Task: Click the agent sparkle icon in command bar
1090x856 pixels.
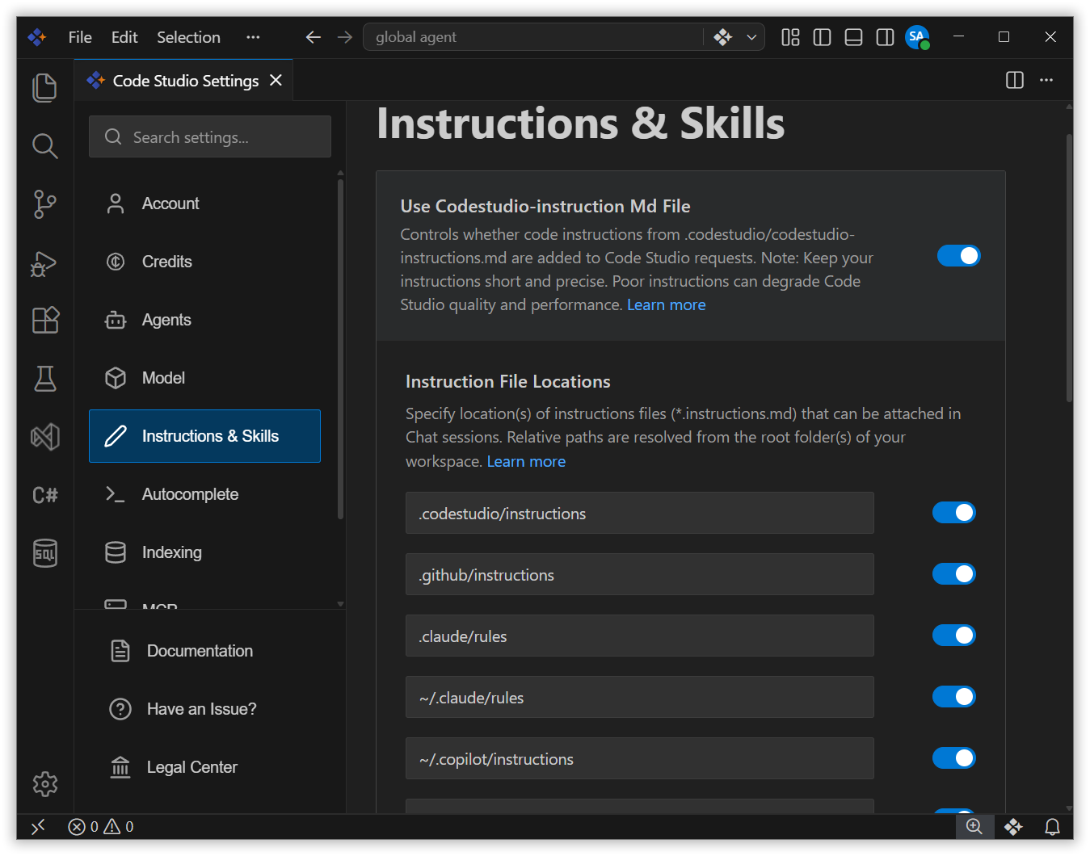Action: 722,37
